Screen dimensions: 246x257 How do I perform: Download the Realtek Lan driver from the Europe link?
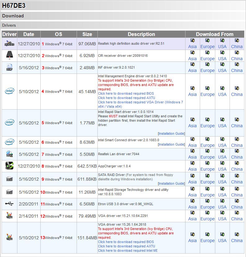coord(207,157)
